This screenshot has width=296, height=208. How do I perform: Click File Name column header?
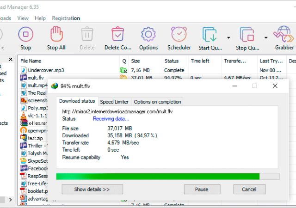(69, 61)
